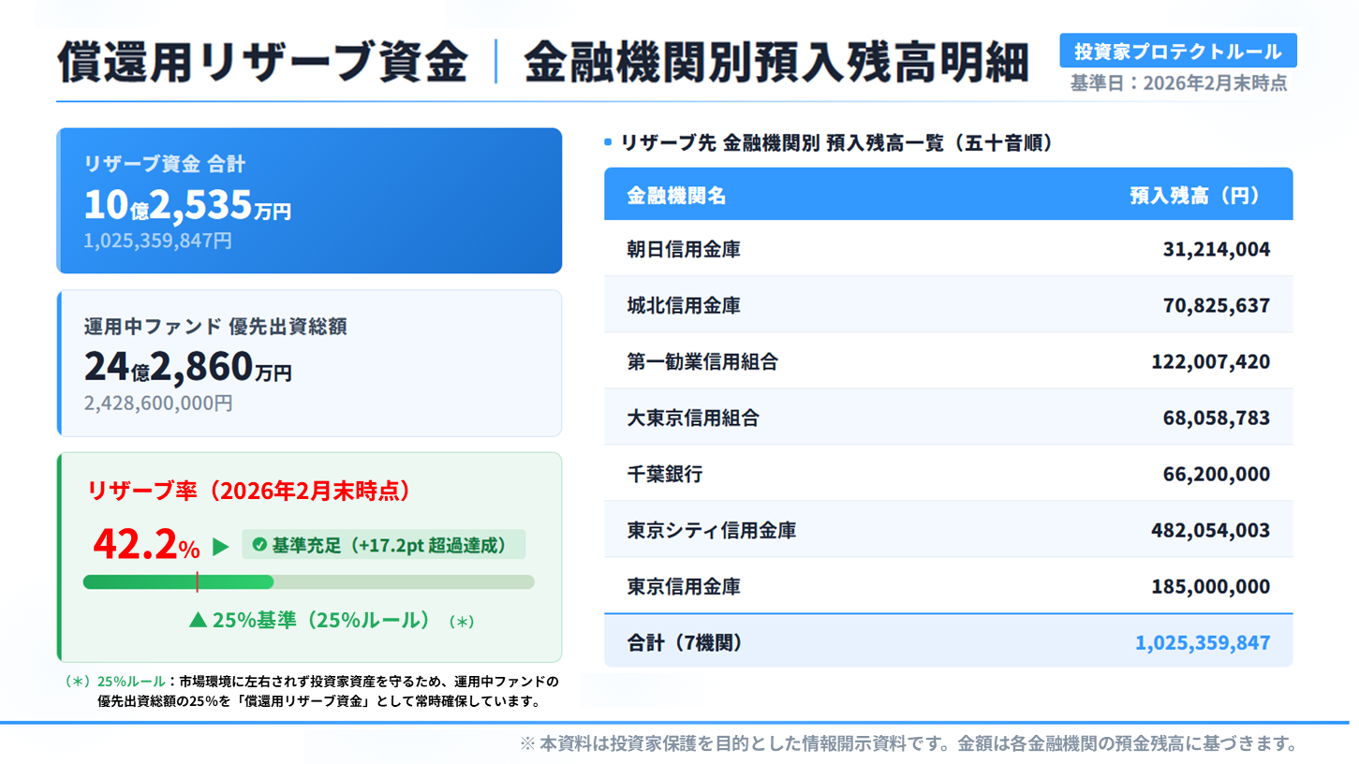Click the 東京シティ信用金庫 balance 482,054,003

1210,531
